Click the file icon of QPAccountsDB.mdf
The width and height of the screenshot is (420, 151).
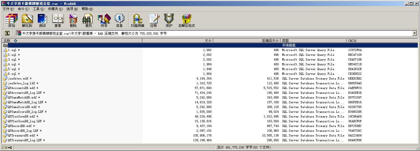coord(5,88)
